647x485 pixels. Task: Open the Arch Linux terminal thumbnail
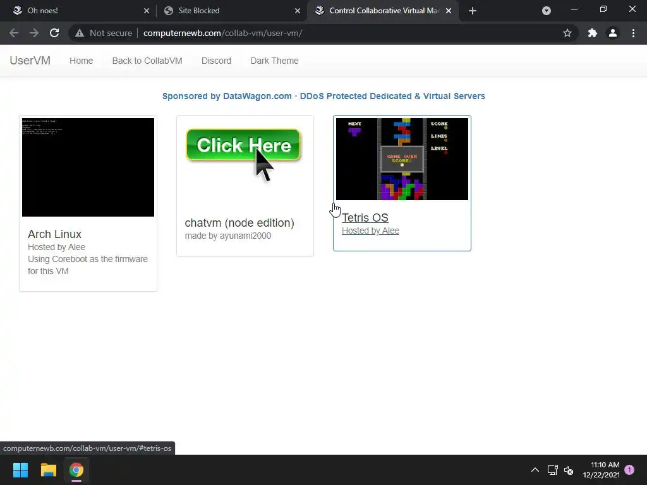88,167
